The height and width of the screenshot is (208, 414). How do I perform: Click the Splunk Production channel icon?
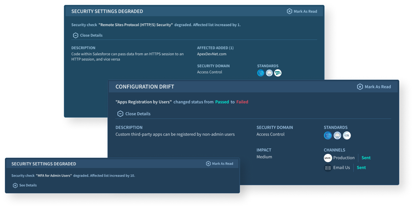(328, 158)
